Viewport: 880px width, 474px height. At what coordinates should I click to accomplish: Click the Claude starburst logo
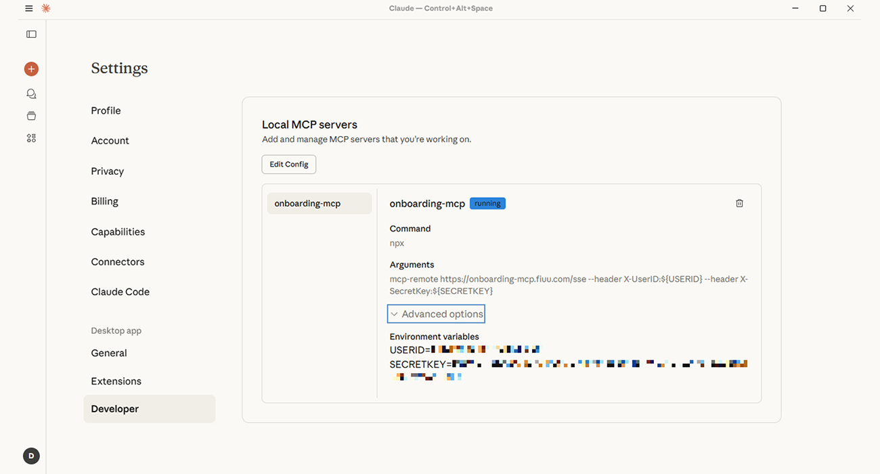(x=45, y=8)
